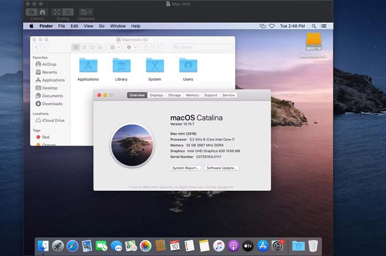Select the Red tag in the Finder sidebar
Screen dimensions: 386x256
point(43,137)
